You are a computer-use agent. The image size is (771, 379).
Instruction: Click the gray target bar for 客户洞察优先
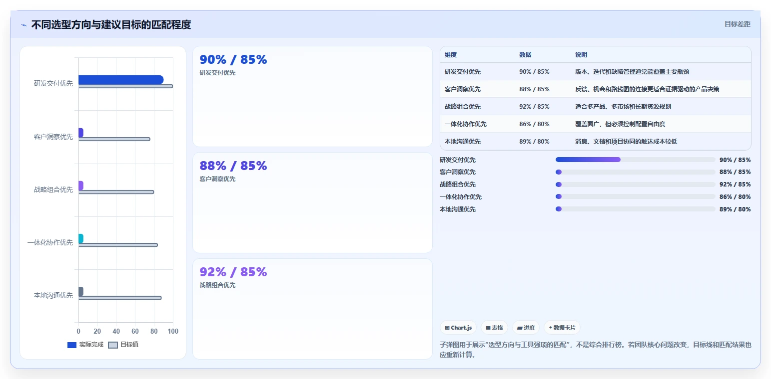tap(114, 139)
